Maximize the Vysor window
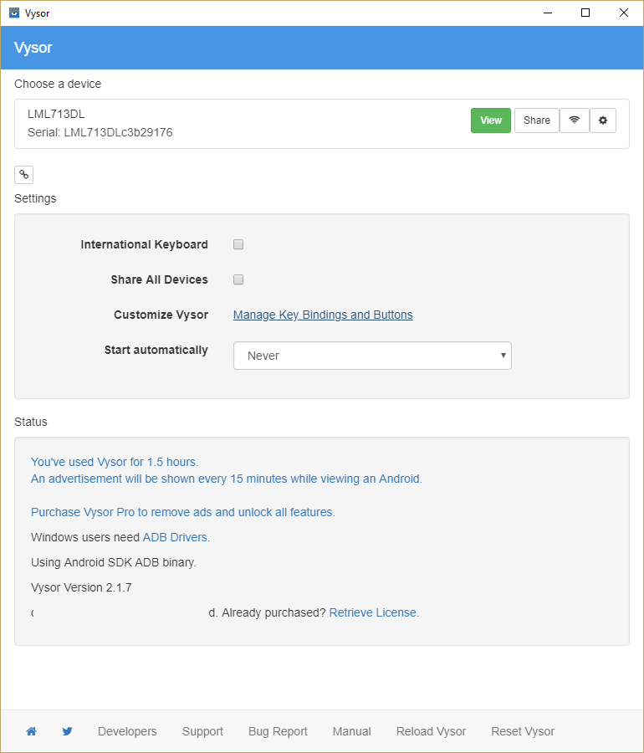The height and width of the screenshot is (753, 644). tap(585, 13)
